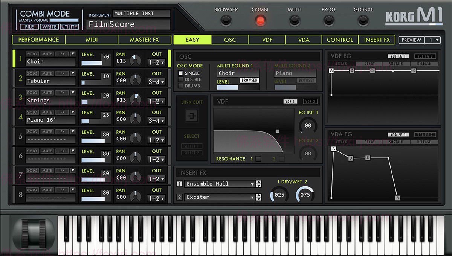Switch to the MASTER FX tab
The image size is (452, 256).
(145, 40)
